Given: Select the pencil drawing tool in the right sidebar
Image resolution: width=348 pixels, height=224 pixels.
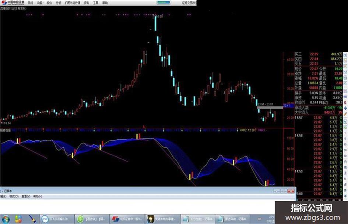Looking at the screenshot, I should click(x=345, y=114).
